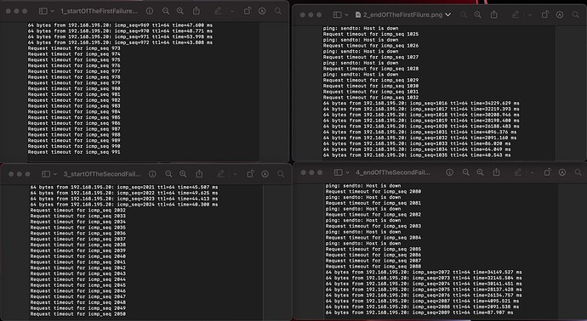Click reply line with icmp_seq=2024
Viewport: 587px width, 321px height.
click(124, 205)
